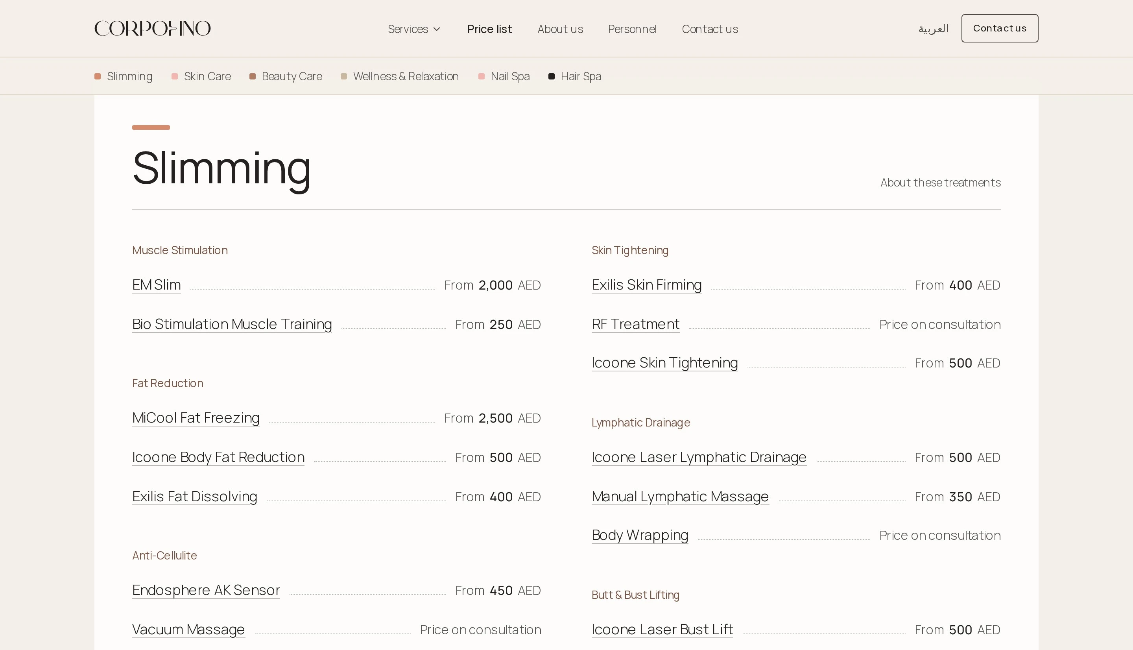This screenshot has width=1133, height=650.
Task: Click the 'Muscle Stimulation' subheading
Action: [180, 250]
